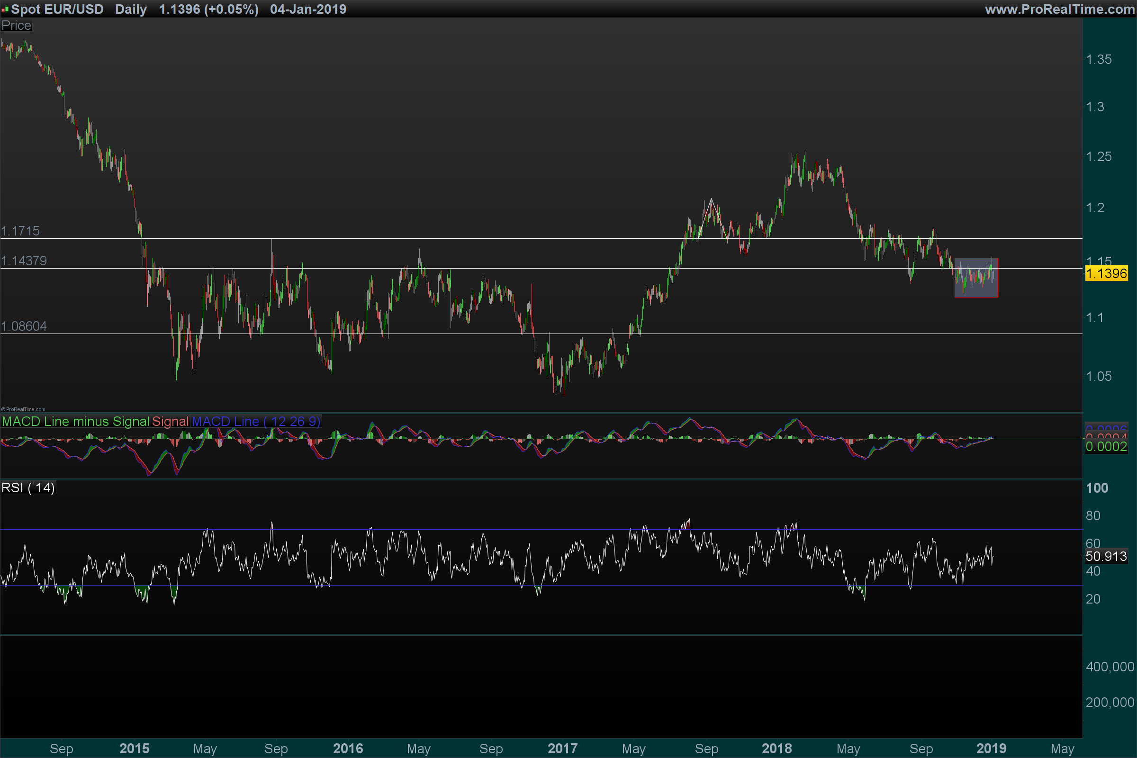Select the Spot EUR/USD instrument title
This screenshot has width=1137, height=758.
tap(57, 9)
